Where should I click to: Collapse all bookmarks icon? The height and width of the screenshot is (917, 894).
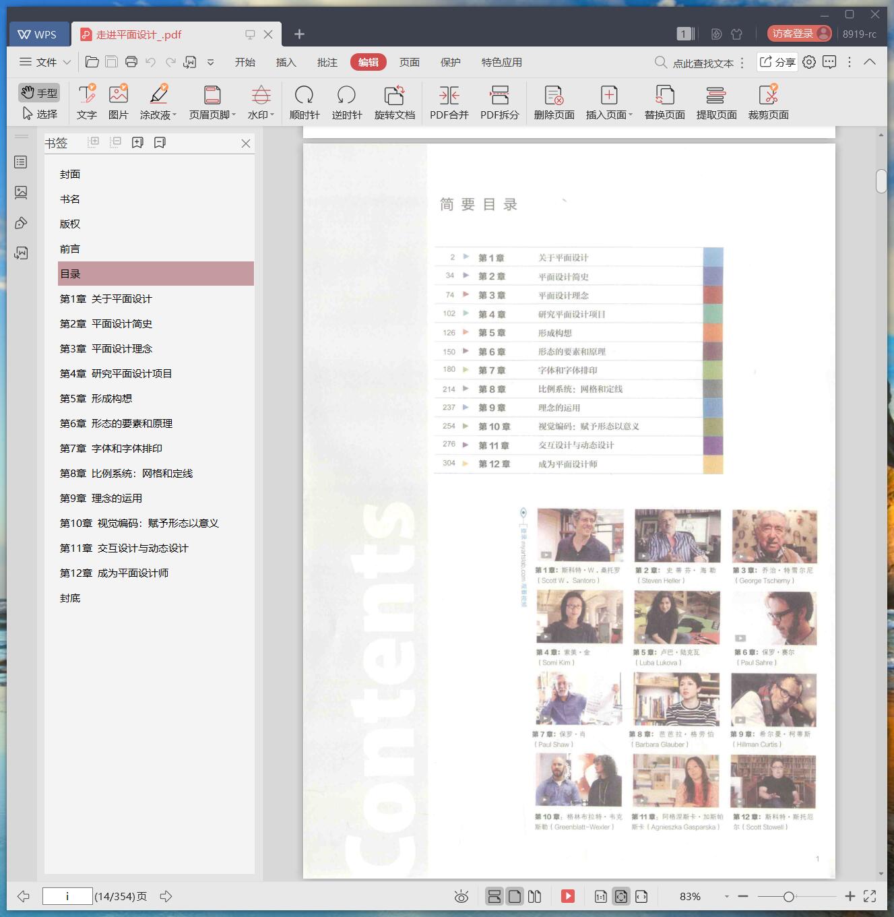(116, 142)
